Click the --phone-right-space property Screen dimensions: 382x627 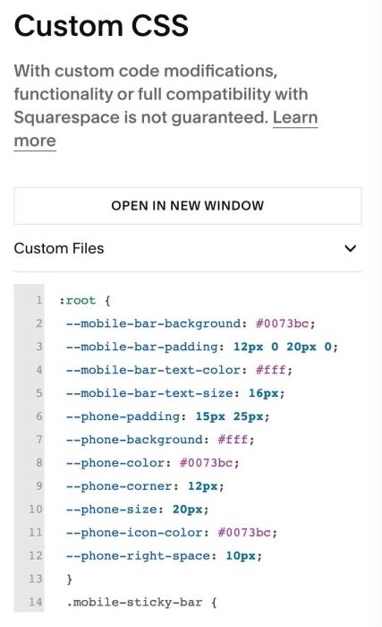[x=139, y=555]
